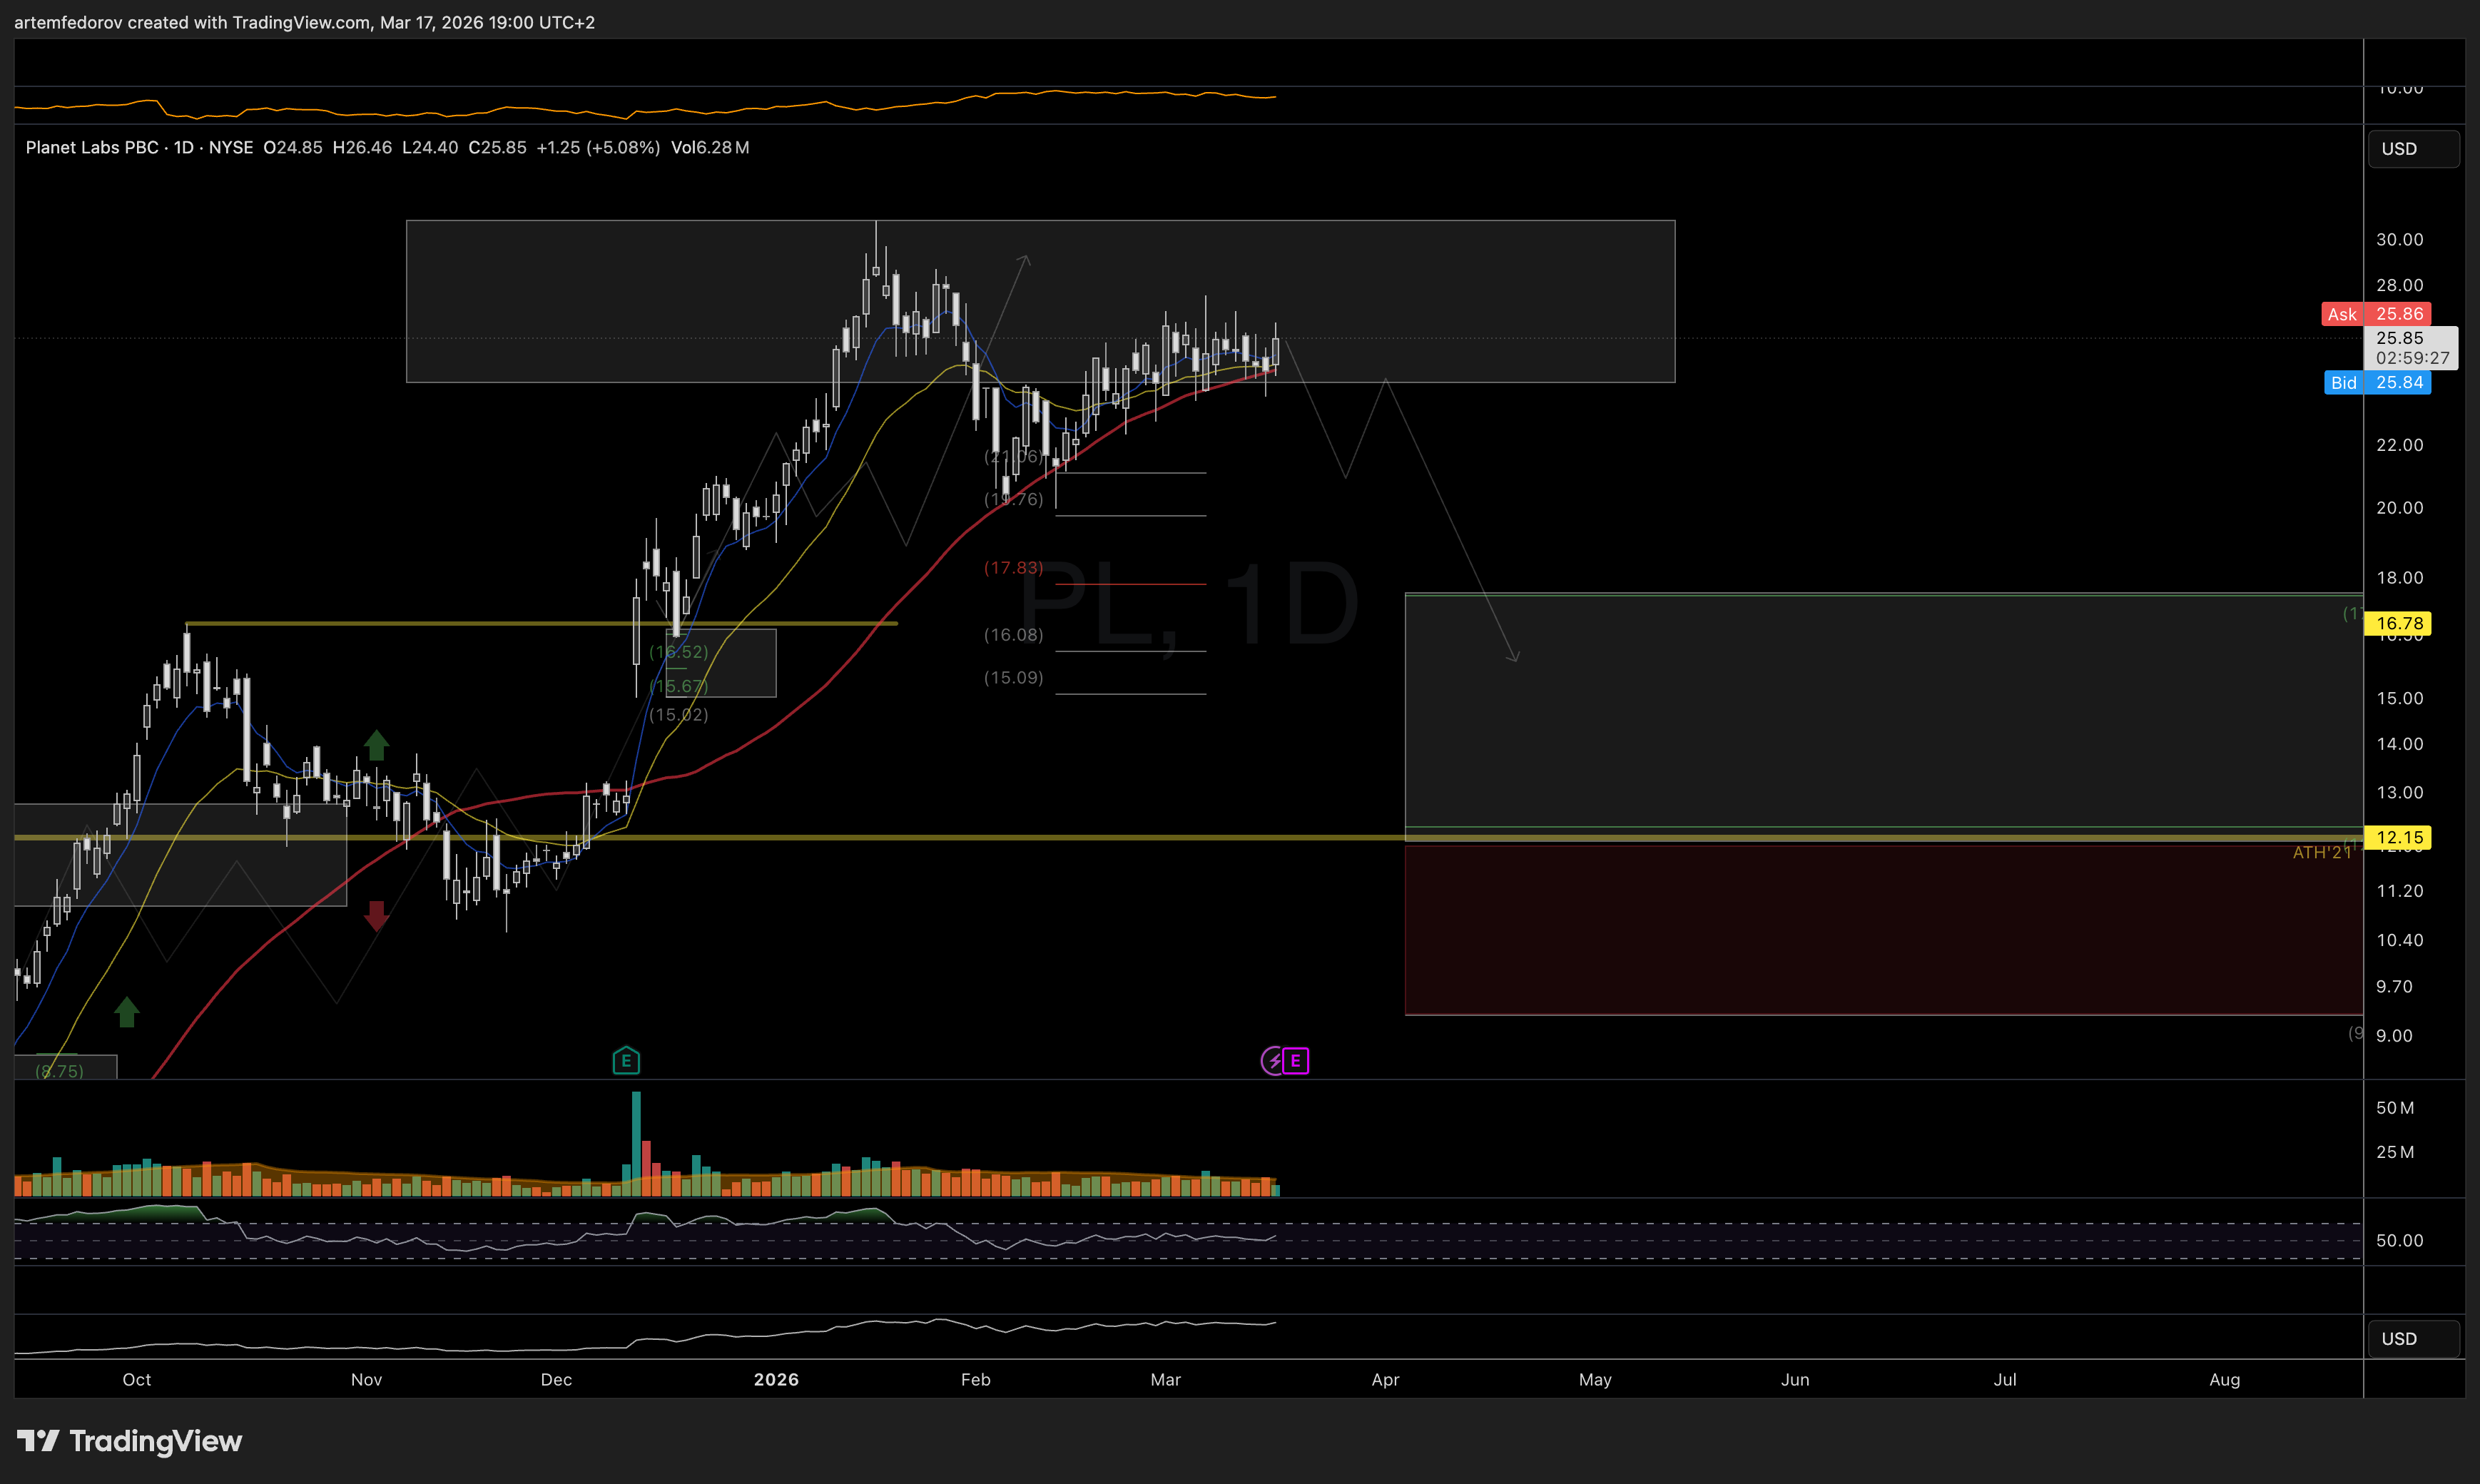Click the change +1.25 (+5.08%) text
The height and width of the screenshot is (1484, 2480).
coord(598,148)
